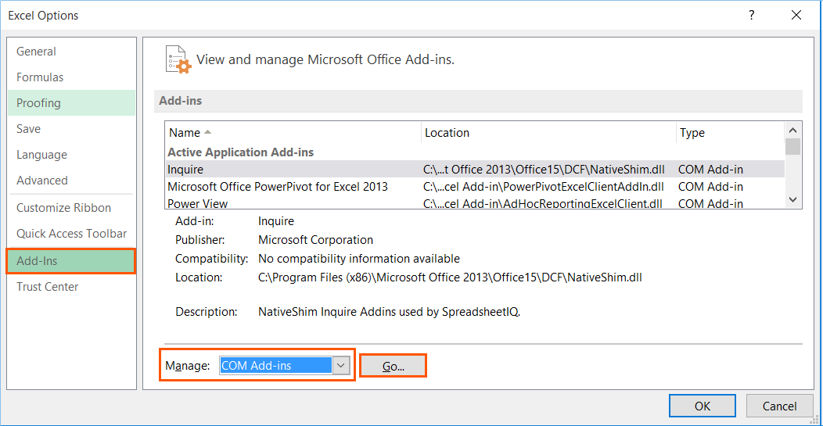Screen dimensions: 823x426
Task: Click the Go... button
Action: [x=394, y=366]
